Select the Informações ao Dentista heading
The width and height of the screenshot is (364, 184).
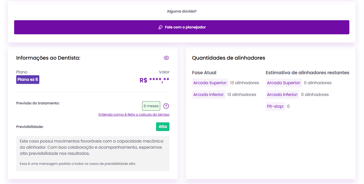pyautogui.click(x=48, y=58)
